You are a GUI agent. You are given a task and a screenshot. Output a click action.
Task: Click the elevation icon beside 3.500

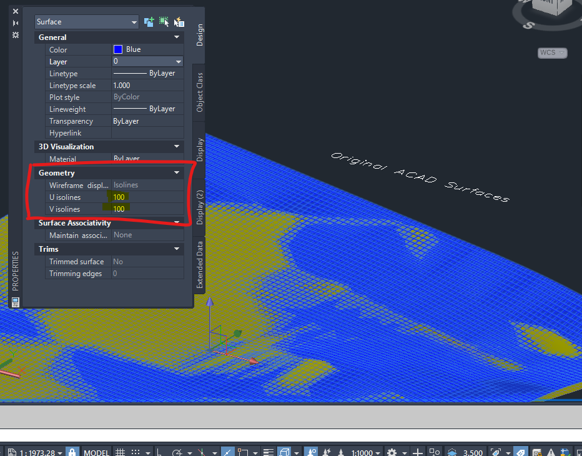tap(452, 452)
